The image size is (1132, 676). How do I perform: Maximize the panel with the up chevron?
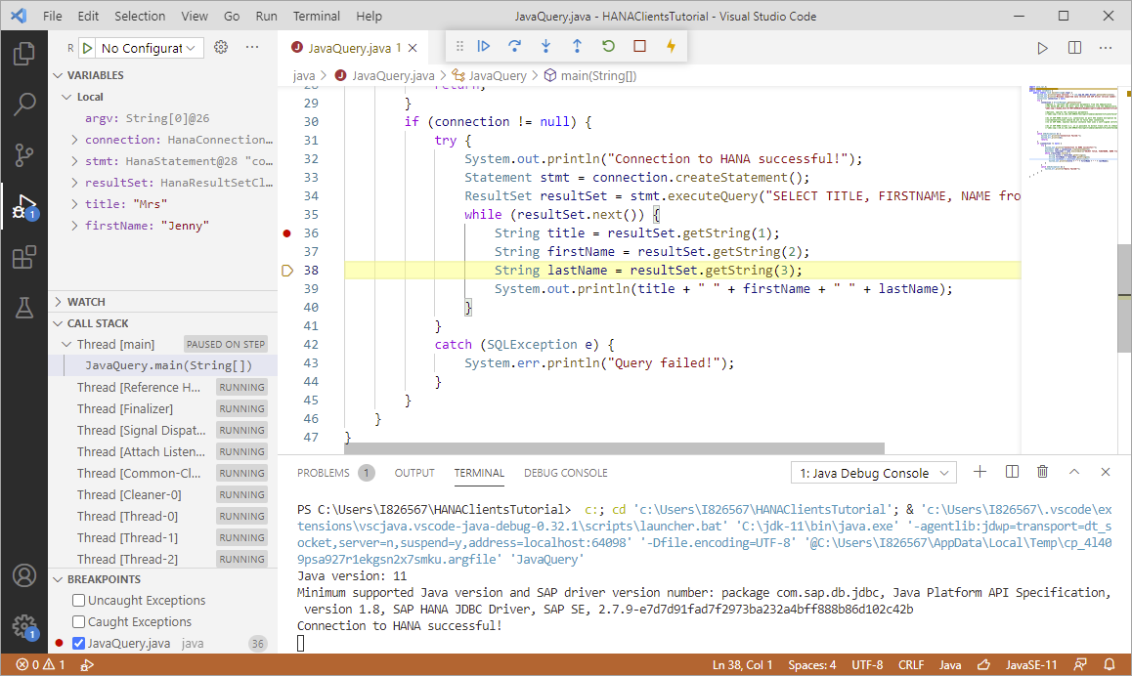coord(1074,472)
